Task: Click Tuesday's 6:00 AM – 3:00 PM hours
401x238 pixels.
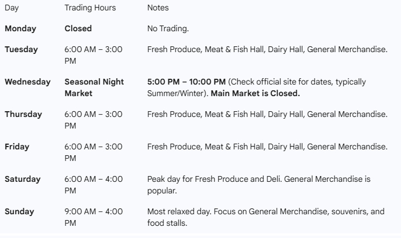Action: pyautogui.click(x=93, y=54)
